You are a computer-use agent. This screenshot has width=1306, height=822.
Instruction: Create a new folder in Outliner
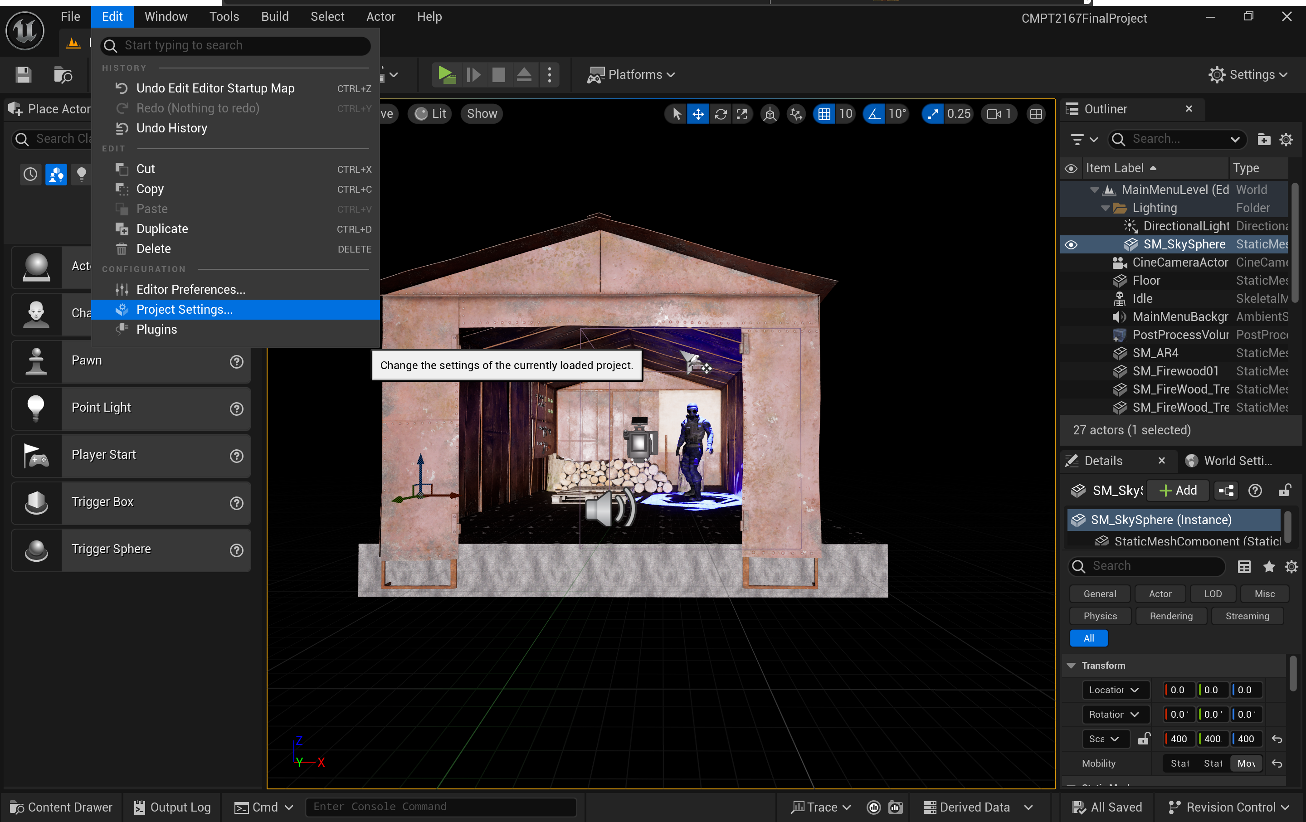coord(1264,139)
